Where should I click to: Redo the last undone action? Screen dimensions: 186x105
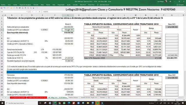coord(8,8)
